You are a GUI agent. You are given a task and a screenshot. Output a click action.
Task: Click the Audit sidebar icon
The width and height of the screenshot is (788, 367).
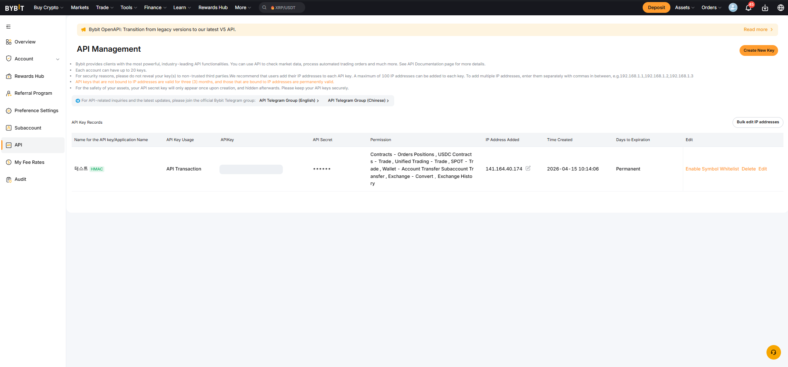point(9,180)
